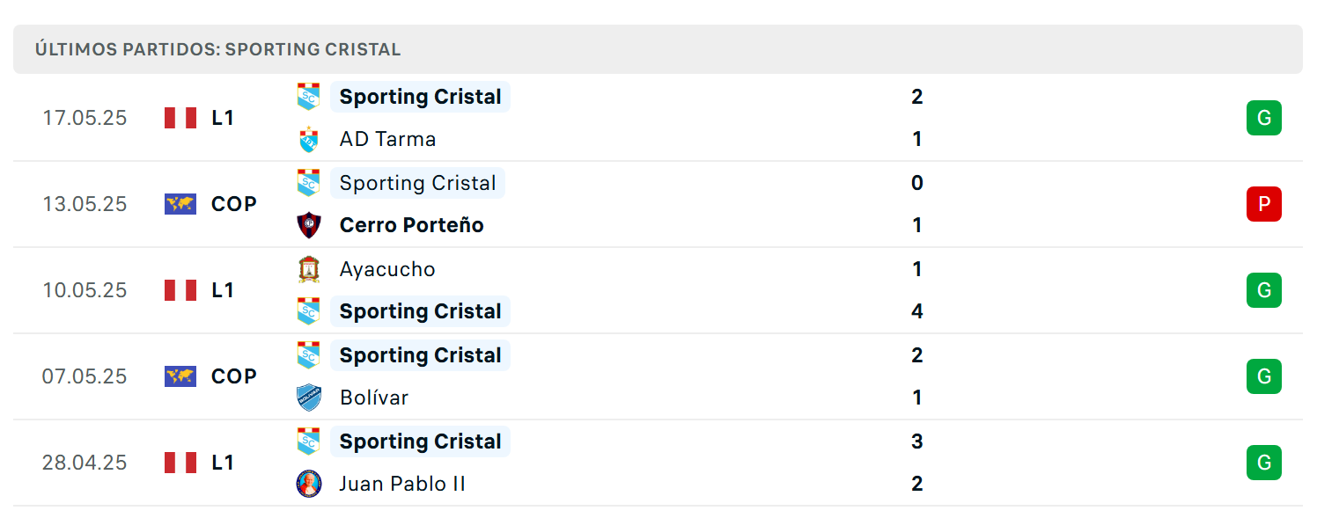Click the green G badge for the Juan Pablo II match
The height and width of the screenshot is (518, 1317).
coord(1263,463)
